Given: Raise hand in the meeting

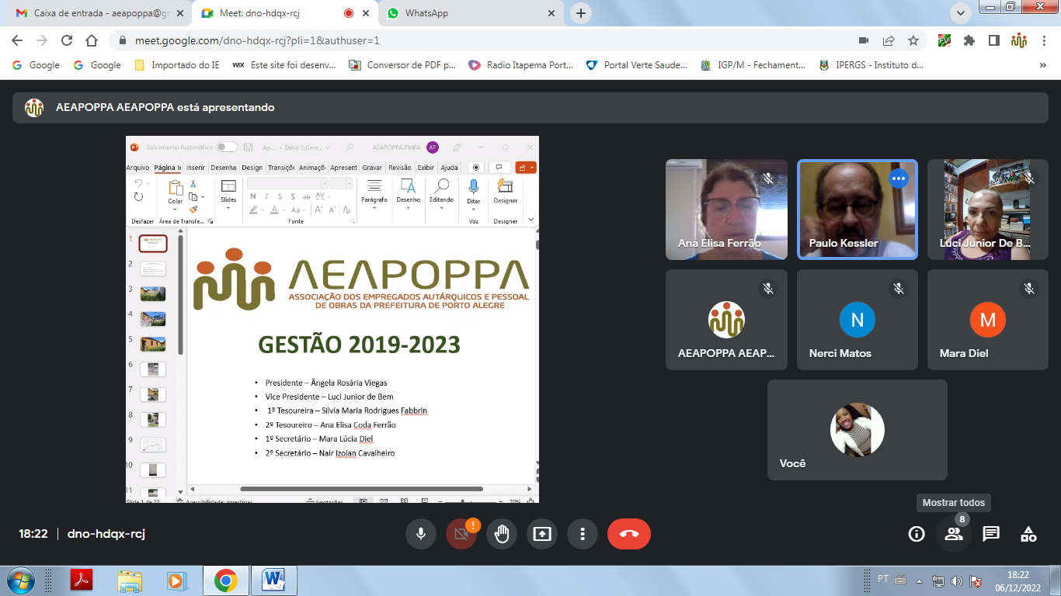Looking at the screenshot, I should 502,534.
